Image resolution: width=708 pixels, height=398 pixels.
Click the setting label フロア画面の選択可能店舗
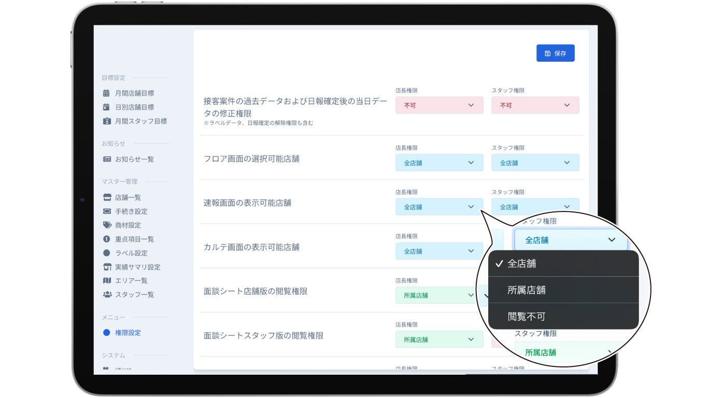tap(251, 159)
